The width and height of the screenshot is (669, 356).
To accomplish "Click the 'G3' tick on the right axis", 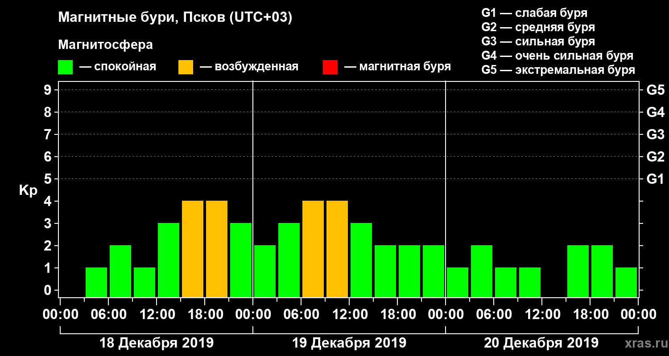I will pos(656,134).
